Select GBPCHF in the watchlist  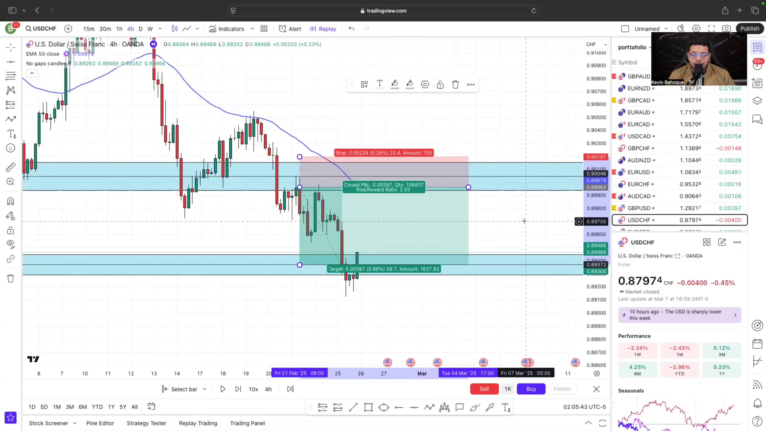tap(680, 148)
